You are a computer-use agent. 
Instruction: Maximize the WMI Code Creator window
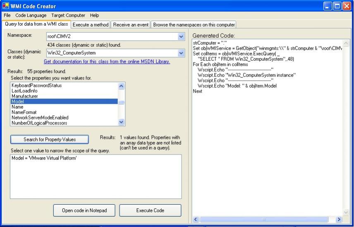[337, 6]
